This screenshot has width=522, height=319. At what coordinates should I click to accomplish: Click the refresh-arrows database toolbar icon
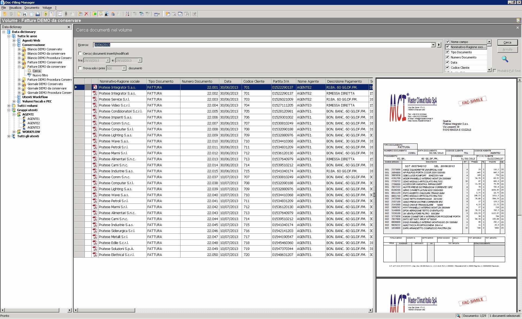click(113, 14)
